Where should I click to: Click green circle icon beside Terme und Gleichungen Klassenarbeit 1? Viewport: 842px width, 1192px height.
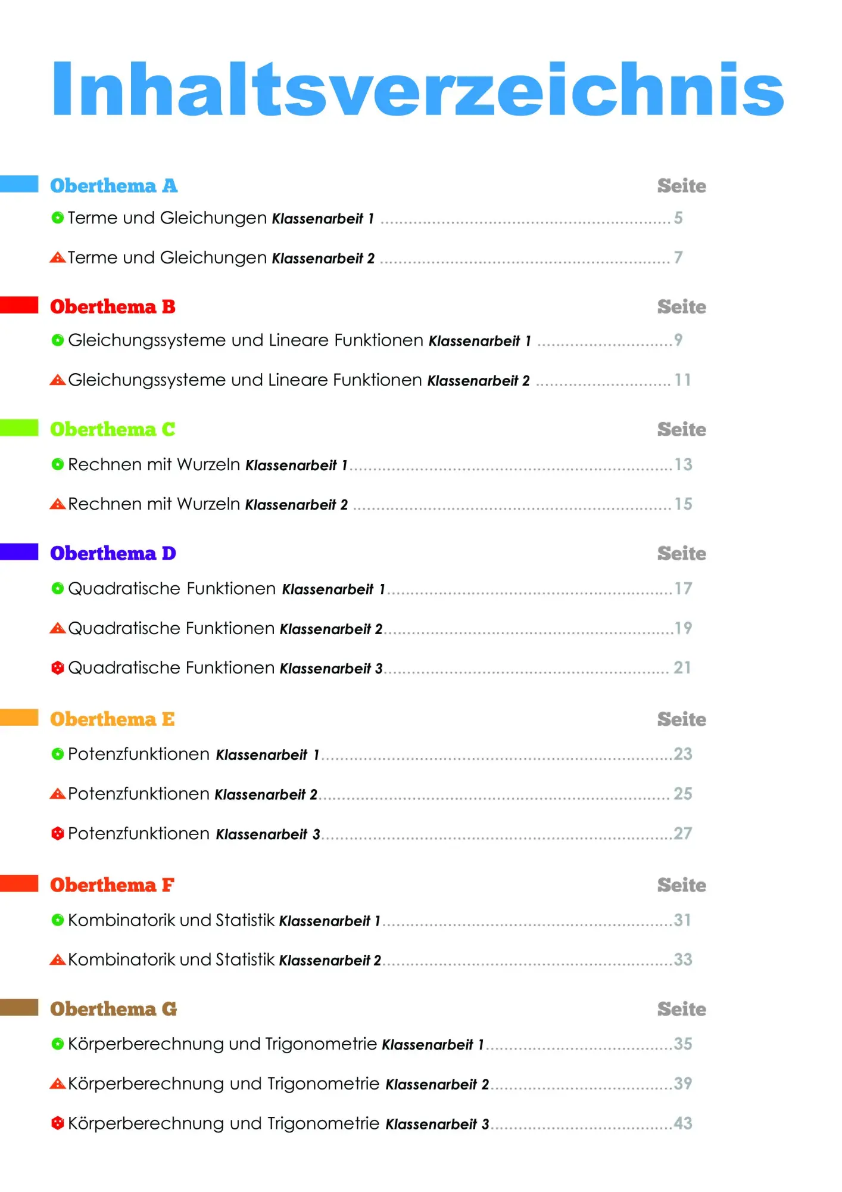[x=57, y=218]
